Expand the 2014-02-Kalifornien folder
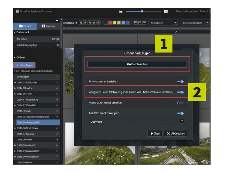This screenshot has height=173, width=231. (x=15, y=82)
